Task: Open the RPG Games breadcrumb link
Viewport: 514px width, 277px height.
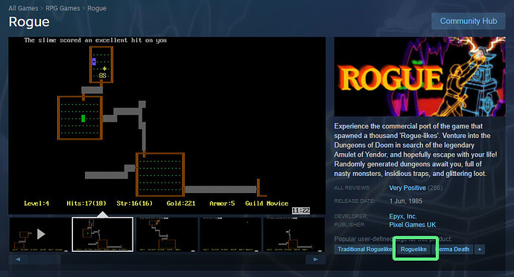Action: pos(63,8)
